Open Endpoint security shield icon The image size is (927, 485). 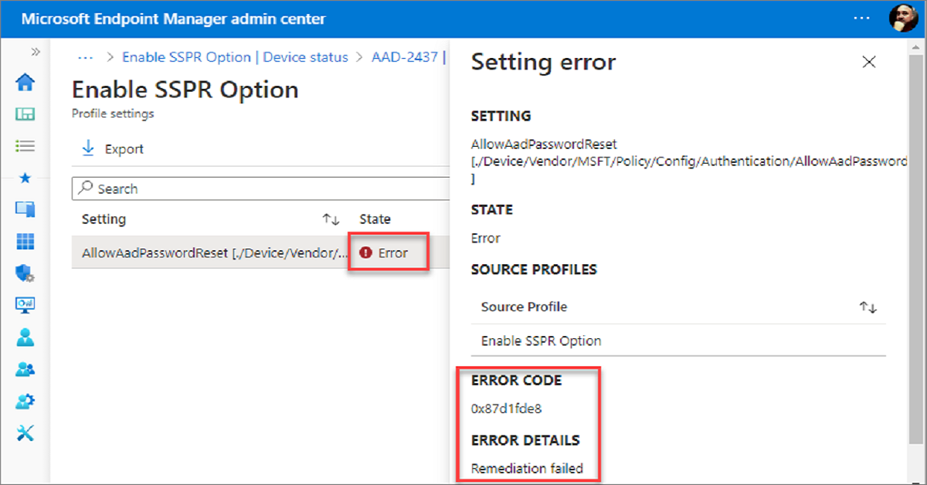coord(25,273)
